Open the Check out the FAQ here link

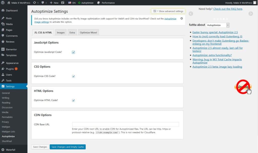pos(228,9)
